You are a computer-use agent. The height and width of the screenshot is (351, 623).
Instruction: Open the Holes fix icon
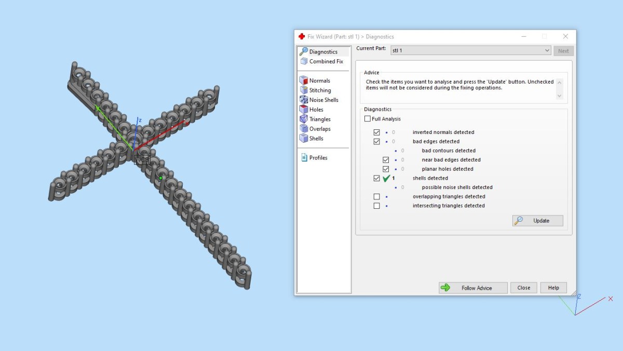pyautogui.click(x=304, y=110)
